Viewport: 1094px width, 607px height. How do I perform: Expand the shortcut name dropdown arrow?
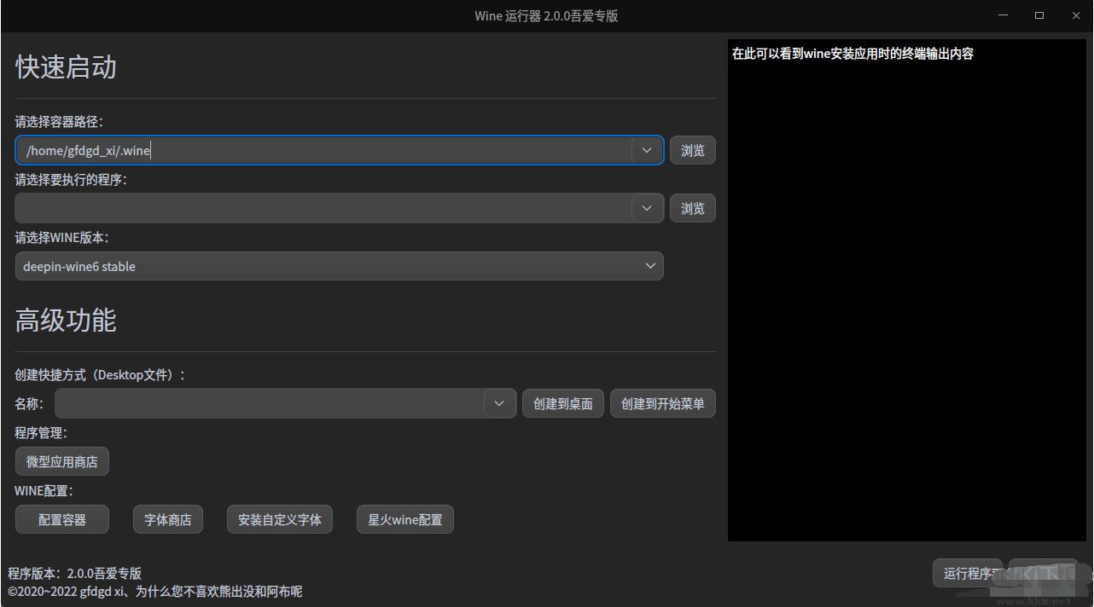point(500,403)
